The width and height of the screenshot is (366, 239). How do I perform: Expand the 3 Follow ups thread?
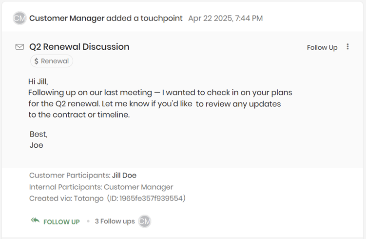click(115, 221)
